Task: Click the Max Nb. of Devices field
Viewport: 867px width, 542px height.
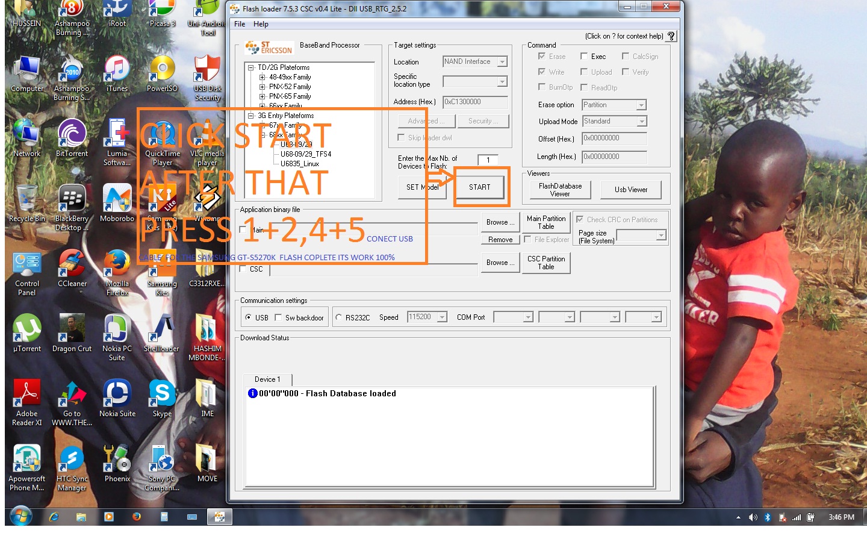Action: (x=488, y=160)
